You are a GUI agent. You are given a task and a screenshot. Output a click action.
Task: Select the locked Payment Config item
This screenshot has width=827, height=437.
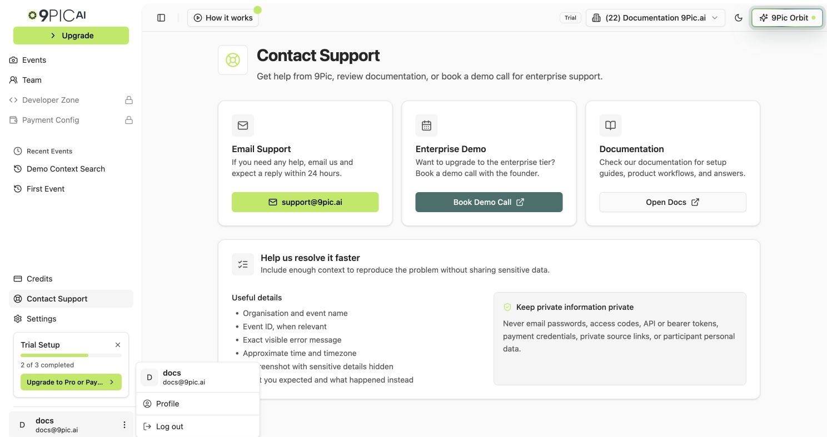[71, 120]
